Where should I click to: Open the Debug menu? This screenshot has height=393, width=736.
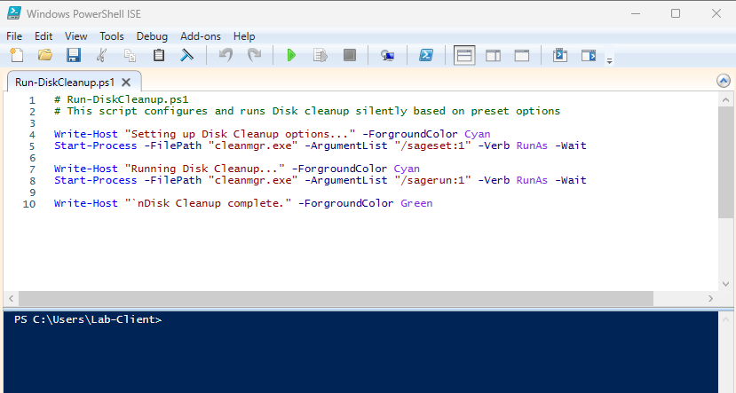[152, 36]
